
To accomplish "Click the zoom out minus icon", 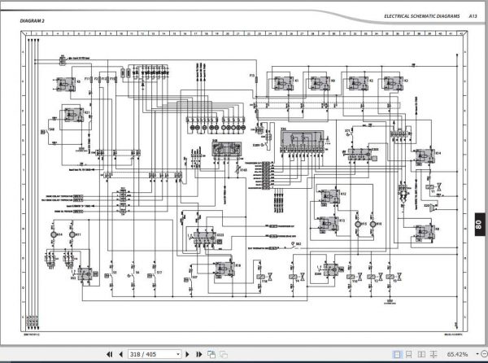I will 484,354.
